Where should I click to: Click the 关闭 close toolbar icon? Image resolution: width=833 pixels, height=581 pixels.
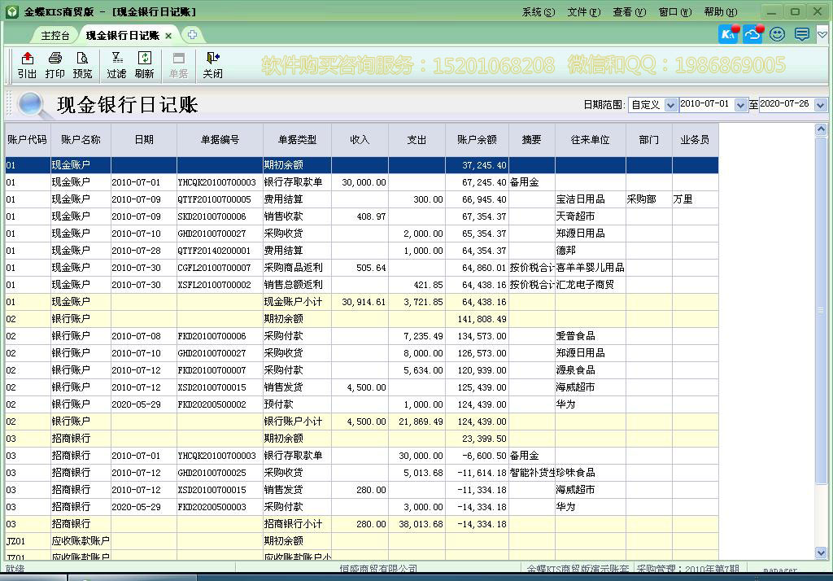pyautogui.click(x=212, y=64)
